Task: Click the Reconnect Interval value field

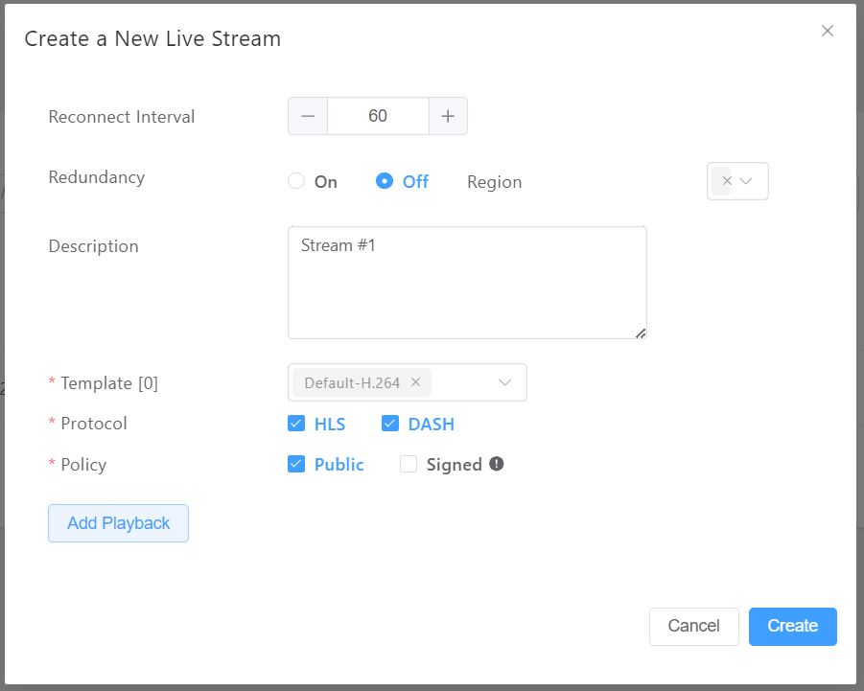Action: point(378,116)
